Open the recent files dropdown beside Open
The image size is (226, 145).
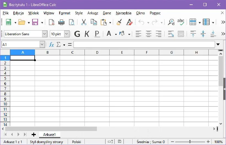coord(29,23)
